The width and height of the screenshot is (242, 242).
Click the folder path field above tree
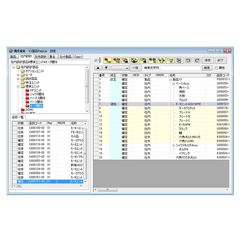coord(49,62)
